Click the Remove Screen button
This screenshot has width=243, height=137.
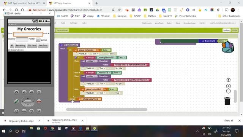tap(62, 30)
